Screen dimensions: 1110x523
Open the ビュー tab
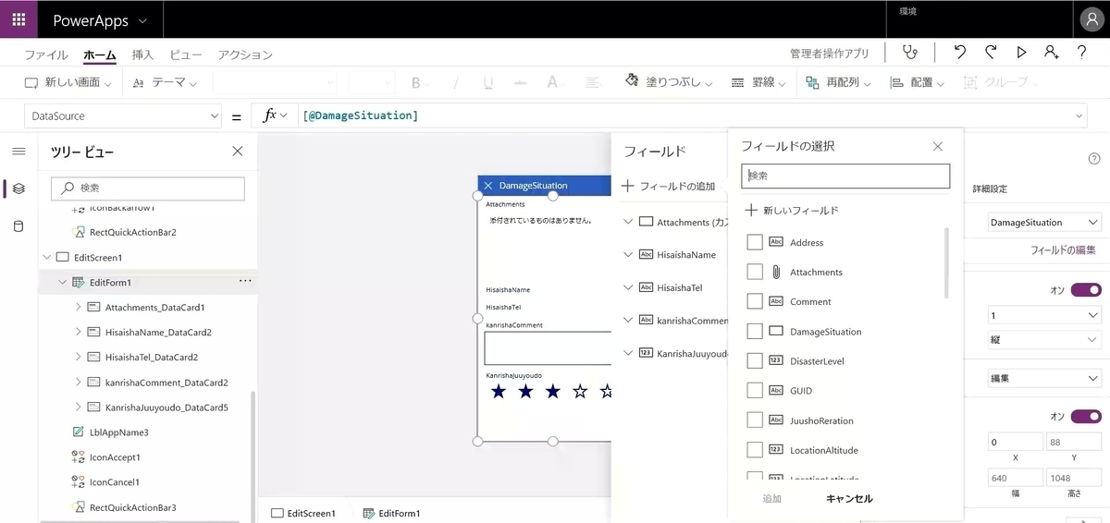[x=186, y=55]
